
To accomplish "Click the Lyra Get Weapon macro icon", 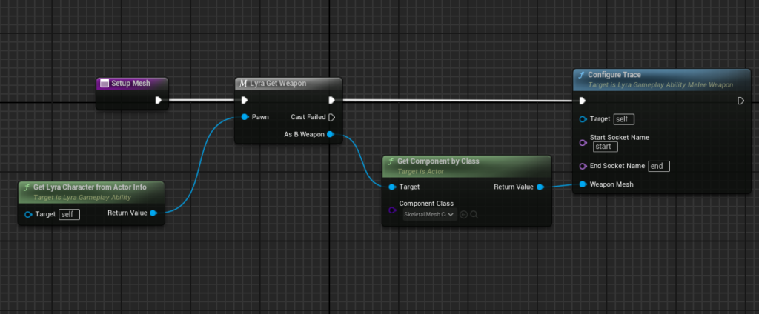I will 243,84.
